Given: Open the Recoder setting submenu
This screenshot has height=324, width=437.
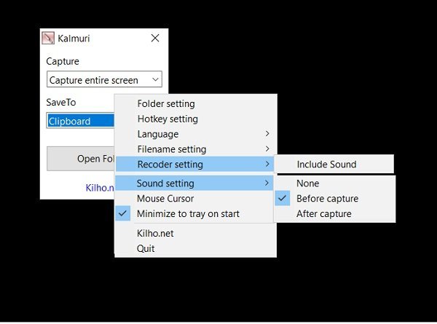Looking at the screenshot, I should point(195,165).
